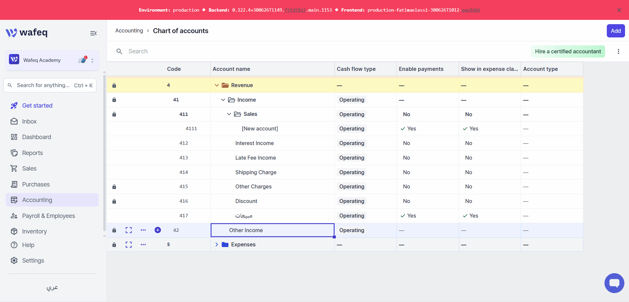The image size is (629, 302).
Task: Open Payroll & Employees menu item
Action: point(42,216)
